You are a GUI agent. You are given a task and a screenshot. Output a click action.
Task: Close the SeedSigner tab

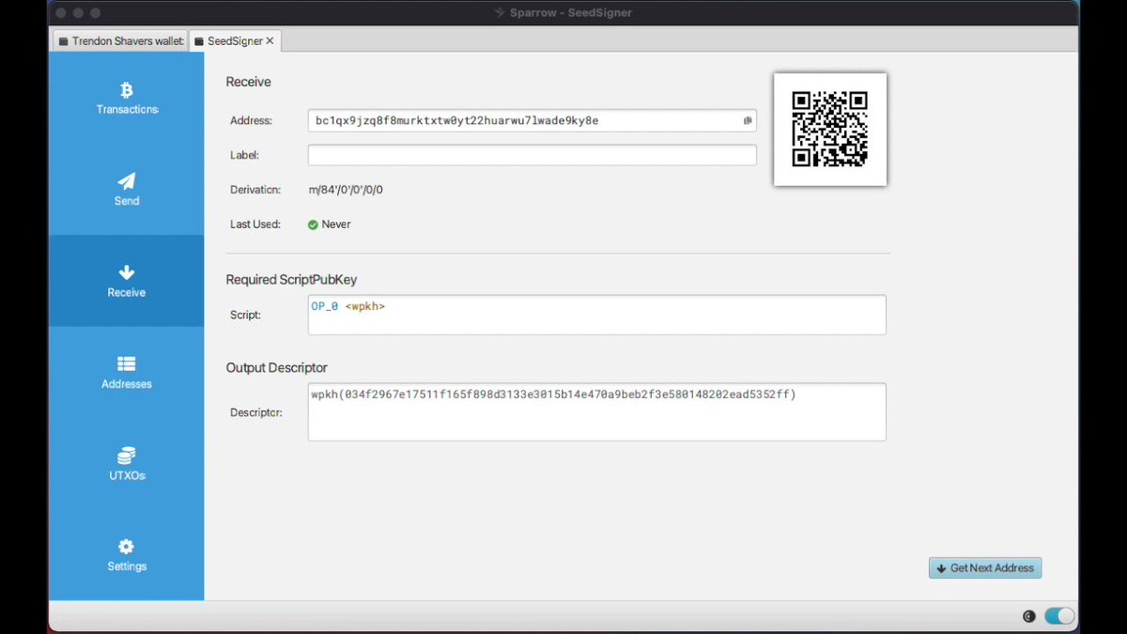(270, 41)
